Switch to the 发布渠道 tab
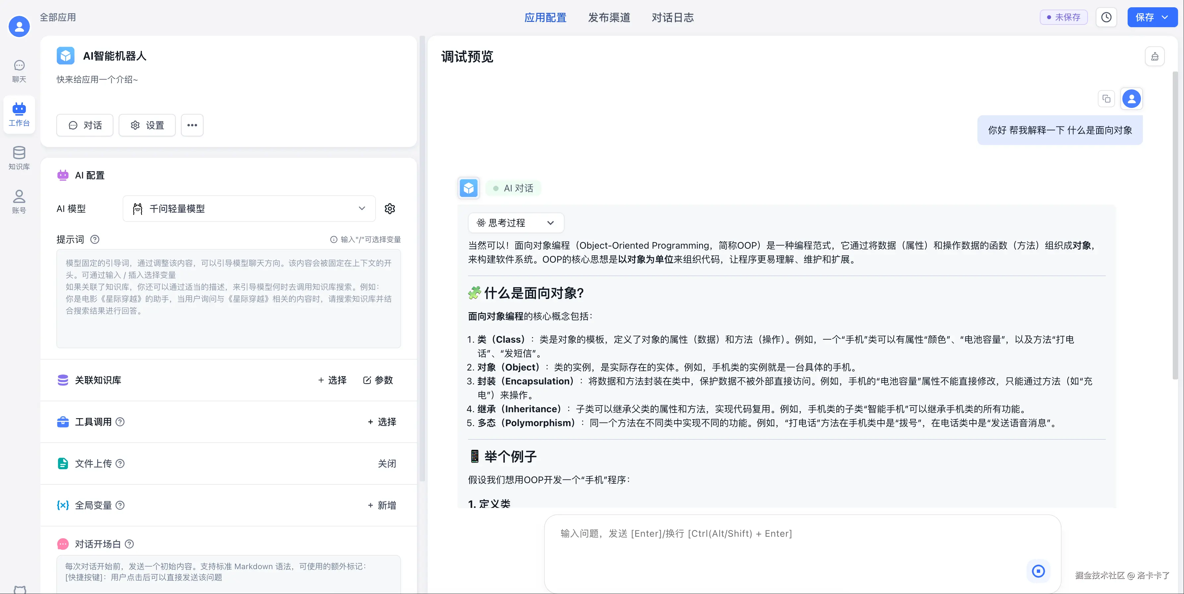This screenshot has height=594, width=1184. pos(609,18)
